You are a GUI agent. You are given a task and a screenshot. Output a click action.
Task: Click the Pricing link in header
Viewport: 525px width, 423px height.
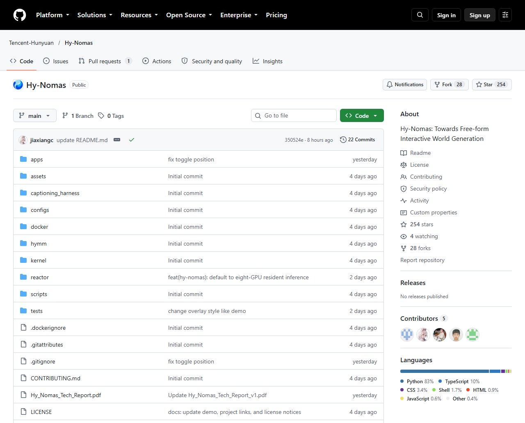point(276,15)
